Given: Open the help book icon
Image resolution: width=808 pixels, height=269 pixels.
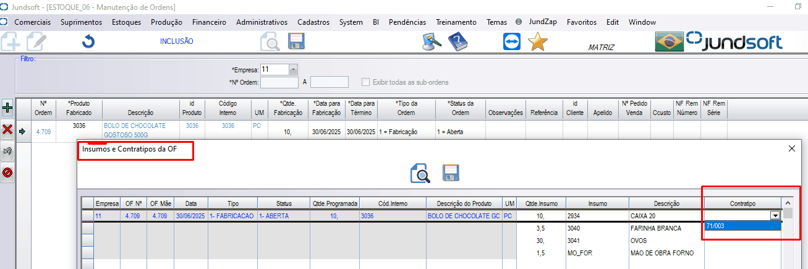Looking at the screenshot, I should coord(457,42).
